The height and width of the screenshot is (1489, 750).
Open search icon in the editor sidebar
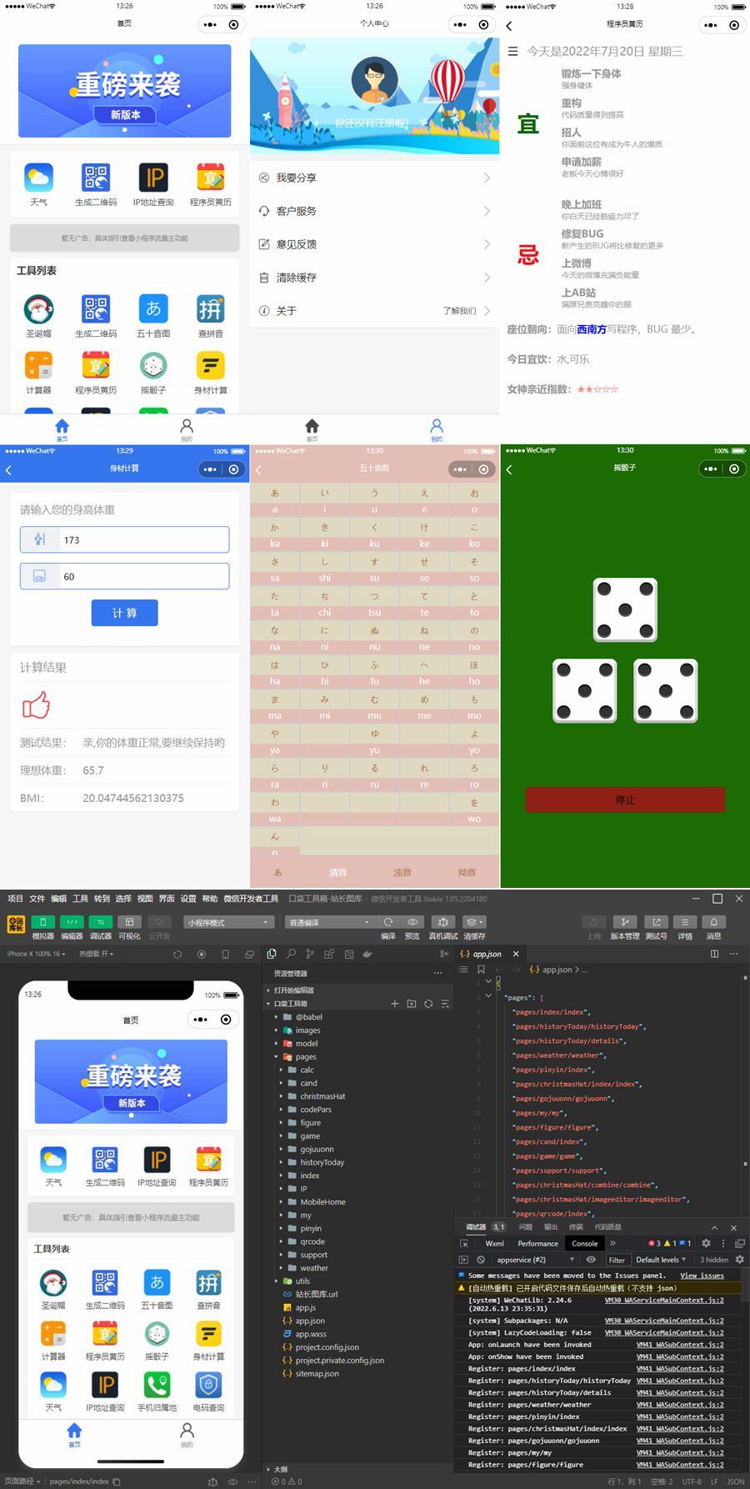(291, 954)
